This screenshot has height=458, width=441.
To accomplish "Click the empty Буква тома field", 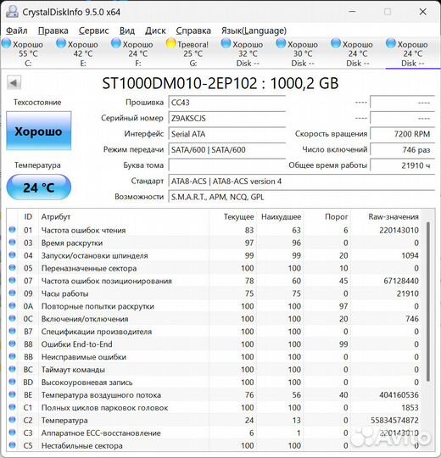I will click(x=227, y=165).
